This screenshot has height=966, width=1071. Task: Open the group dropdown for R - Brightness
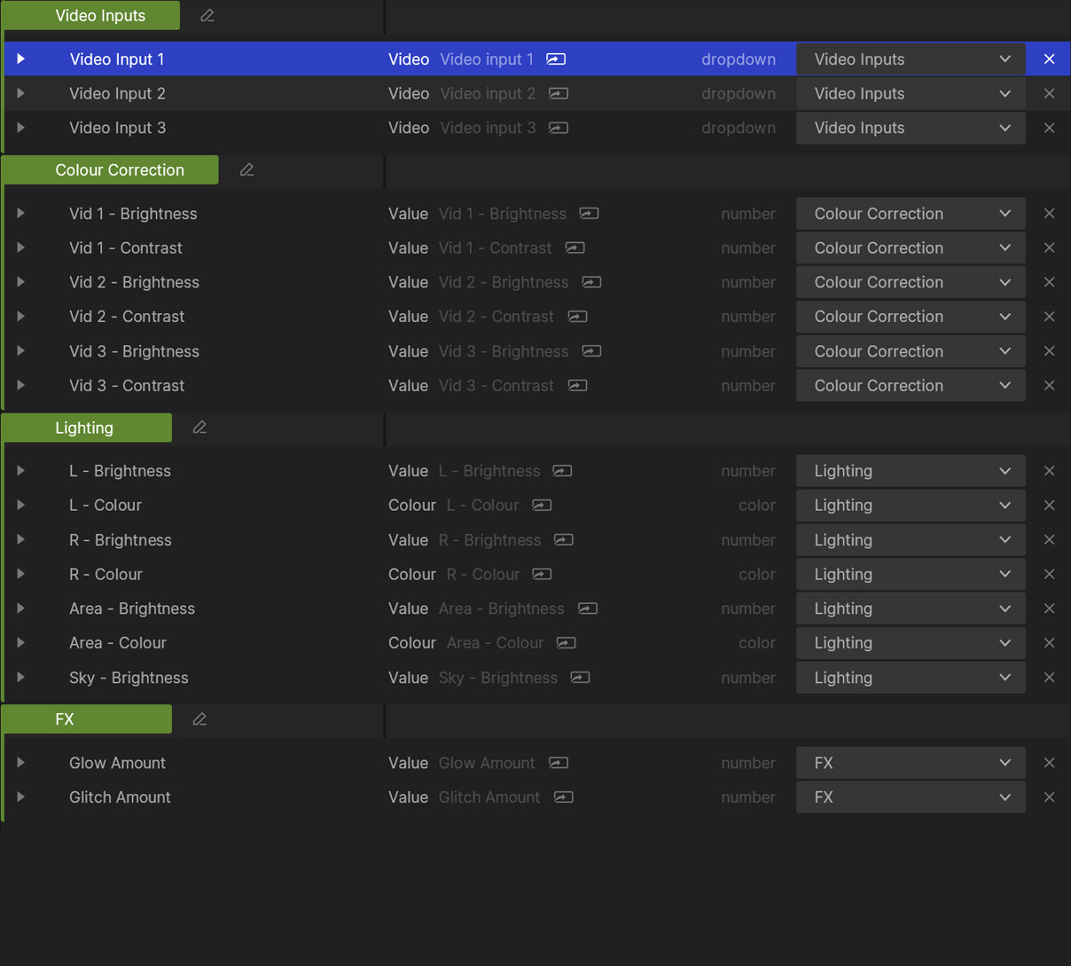click(911, 540)
